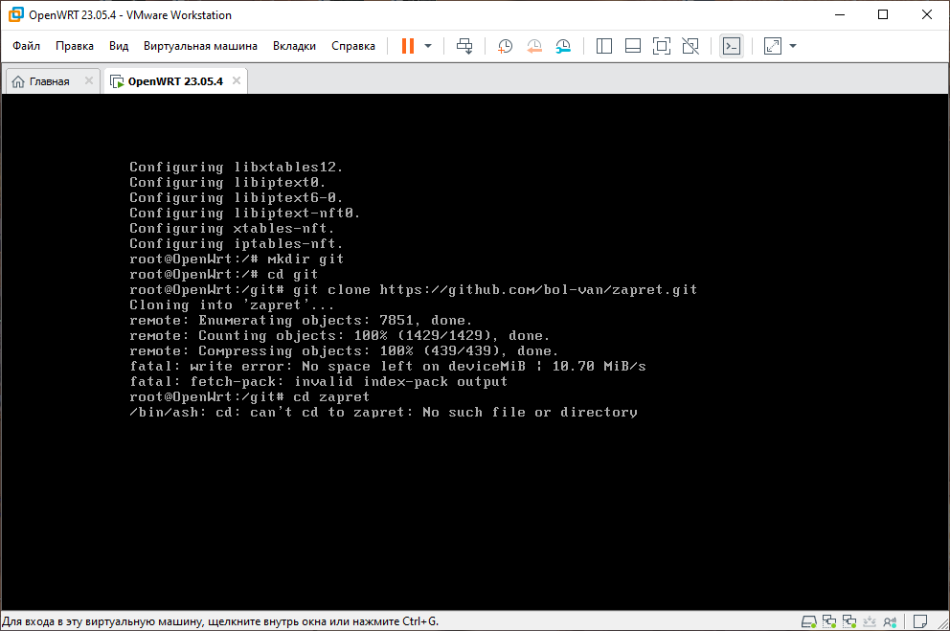
Task: Open the Вкладки menu
Action: point(294,46)
